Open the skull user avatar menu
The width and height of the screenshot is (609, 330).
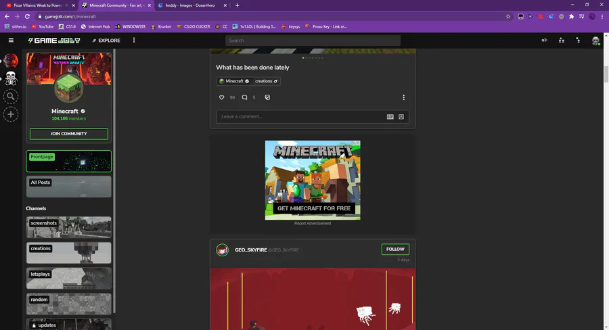(595, 41)
